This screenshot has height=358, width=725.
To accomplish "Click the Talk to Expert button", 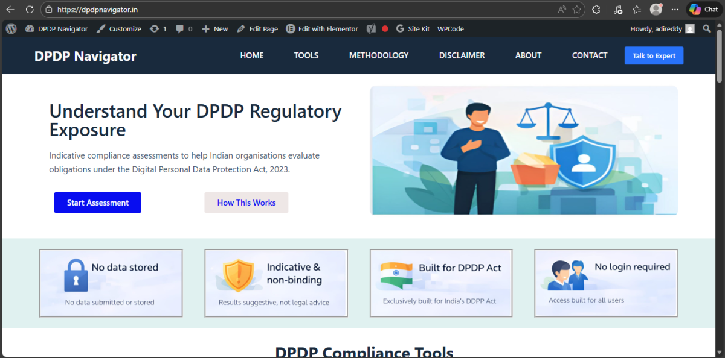I will tap(654, 55).
